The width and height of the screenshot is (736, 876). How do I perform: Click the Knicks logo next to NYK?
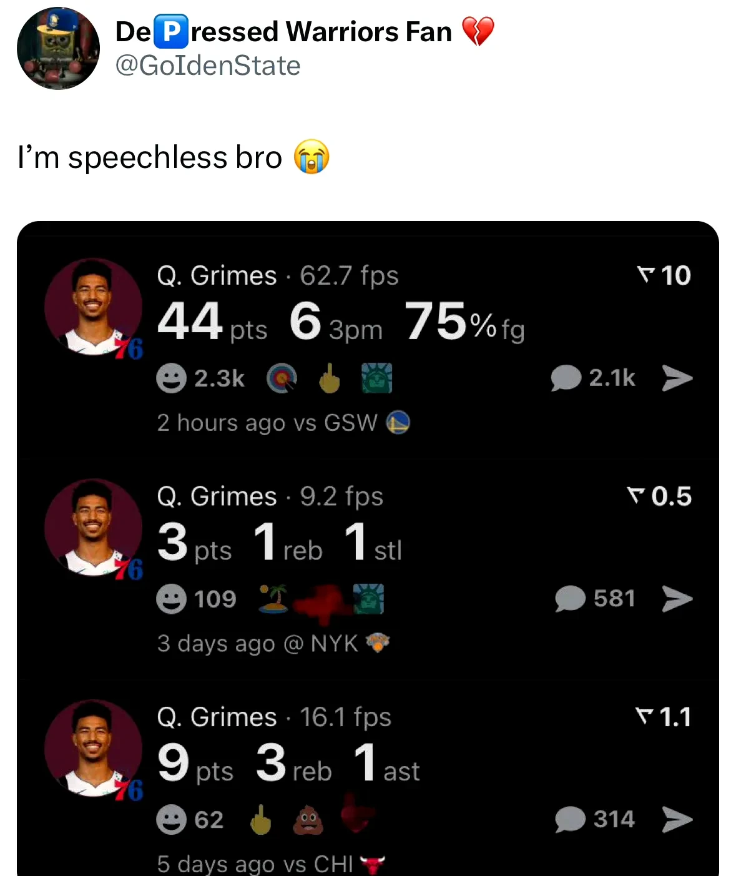(x=377, y=642)
